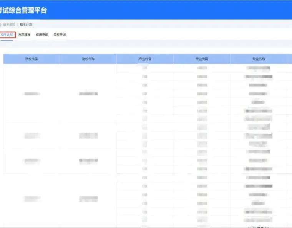Go to the 录取查询 tab
This screenshot has height=228, width=292.
[60, 35]
